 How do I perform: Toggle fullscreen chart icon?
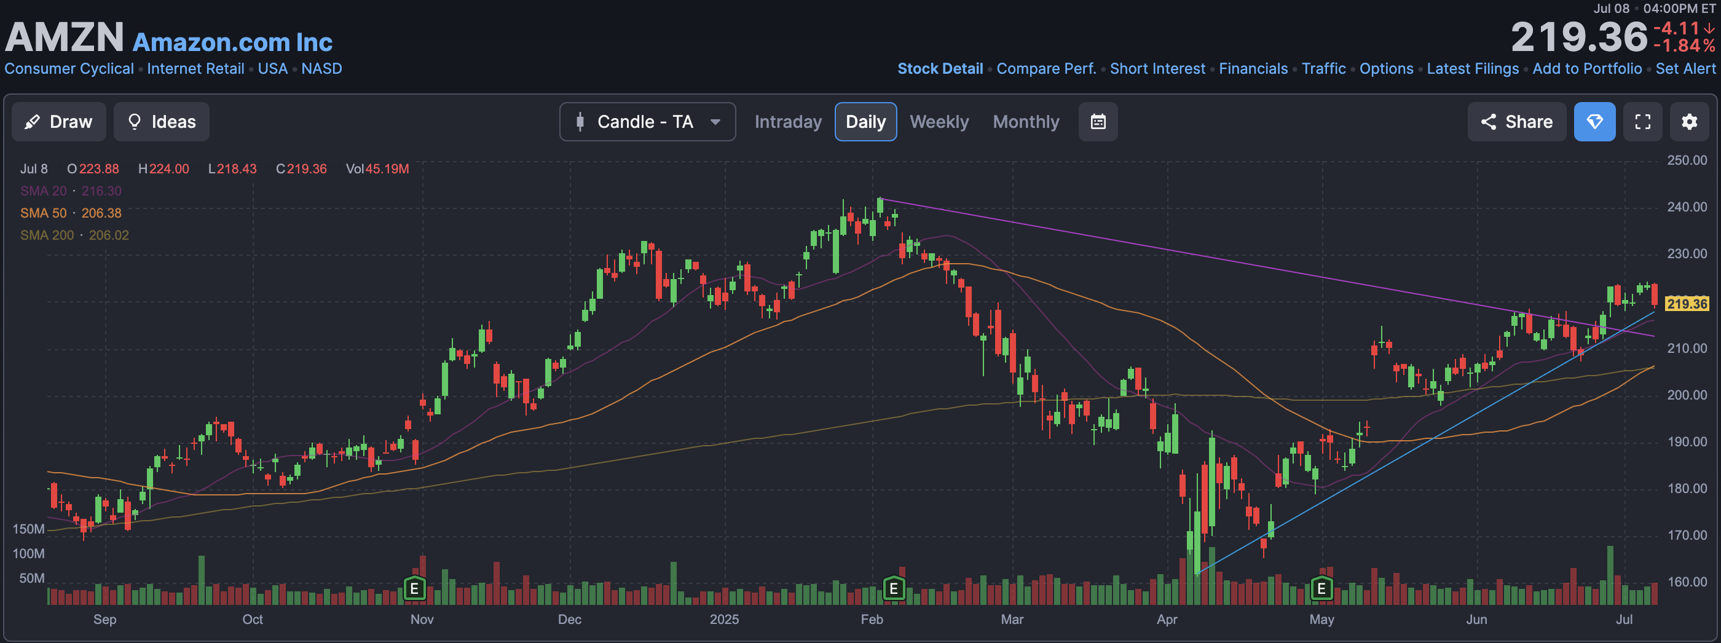[1642, 122]
